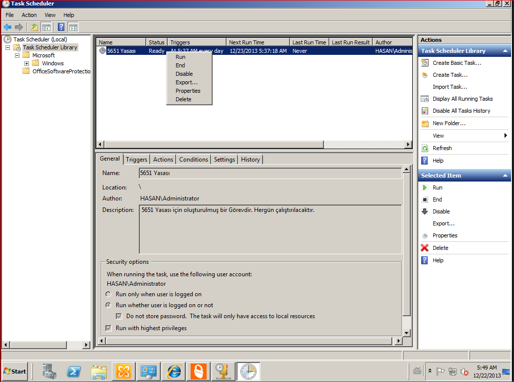
Task: Click the Up one level folder icon
Action: [x=34, y=27]
